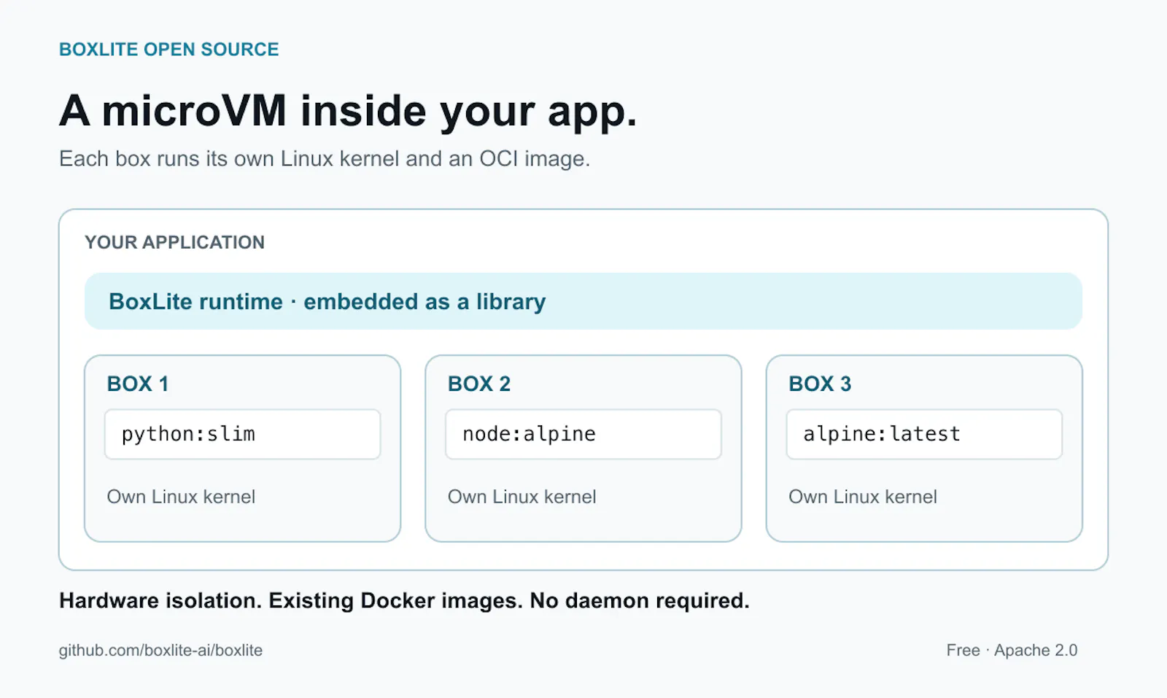Click the BOX 2 heading
Screen dimensions: 1167x698
[x=479, y=384]
